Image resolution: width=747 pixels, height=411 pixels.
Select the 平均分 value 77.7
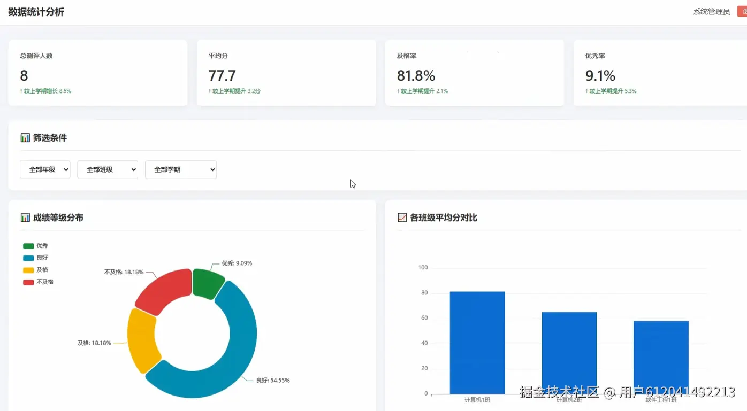click(222, 75)
